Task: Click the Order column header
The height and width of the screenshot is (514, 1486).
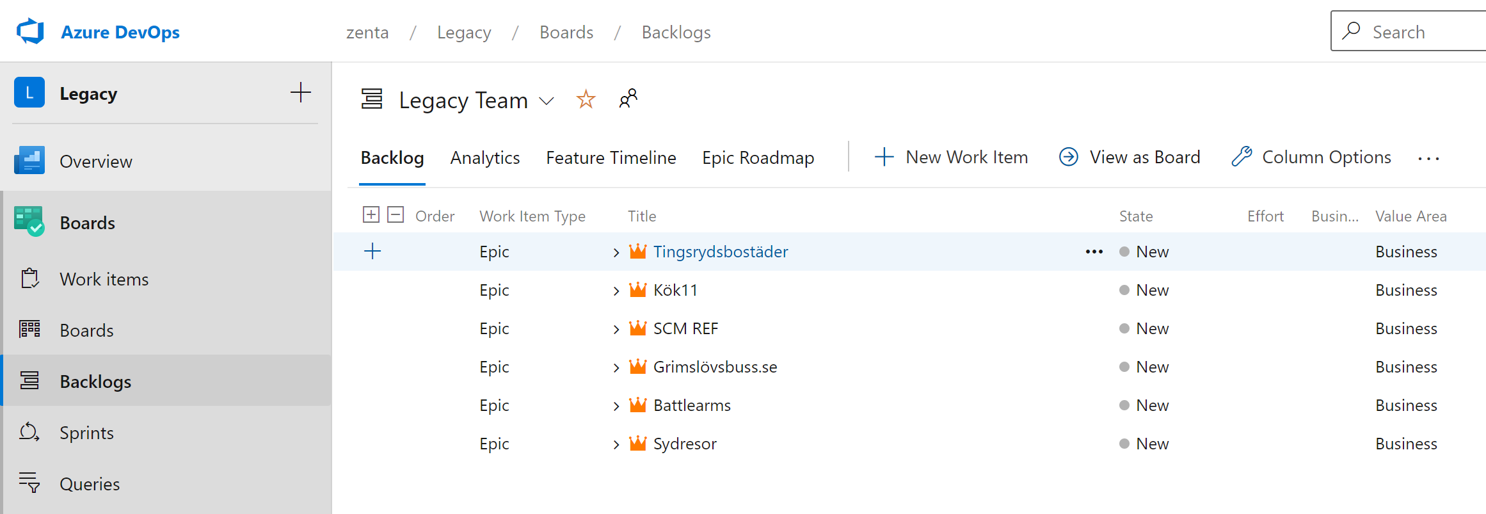Action: click(435, 216)
